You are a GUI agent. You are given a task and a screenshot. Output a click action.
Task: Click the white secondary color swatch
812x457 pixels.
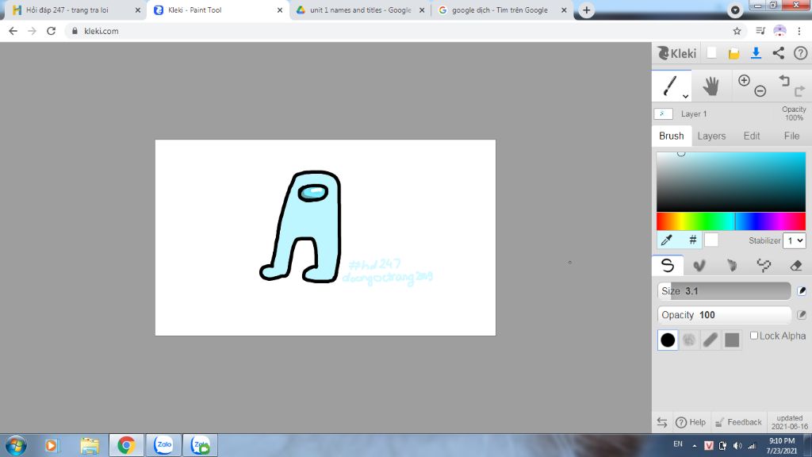[711, 240]
